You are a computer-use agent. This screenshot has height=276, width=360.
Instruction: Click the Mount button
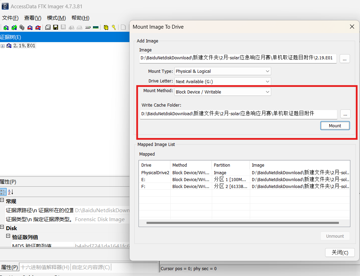pos(335,126)
